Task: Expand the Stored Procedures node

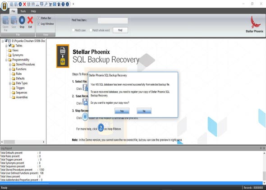Action: pos(10,65)
